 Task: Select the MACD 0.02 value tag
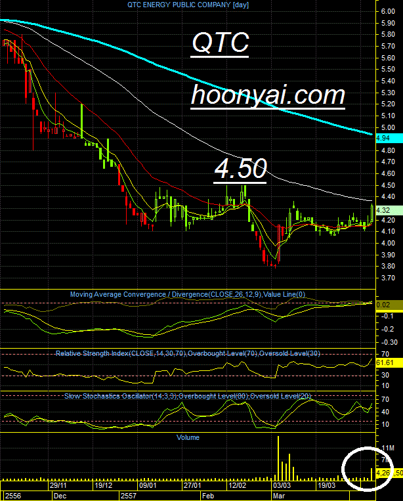[389, 305]
